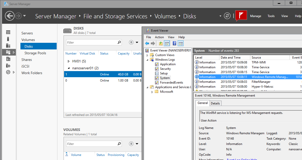Toggle the Show/Hide Action Pane button

181,43
